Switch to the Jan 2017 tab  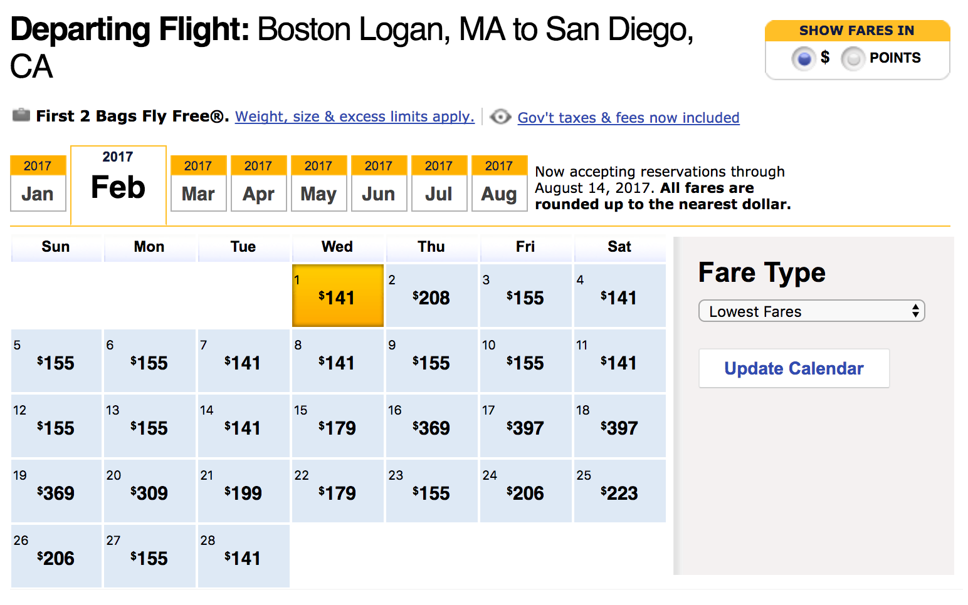pyautogui.click(x=38, y=184)
